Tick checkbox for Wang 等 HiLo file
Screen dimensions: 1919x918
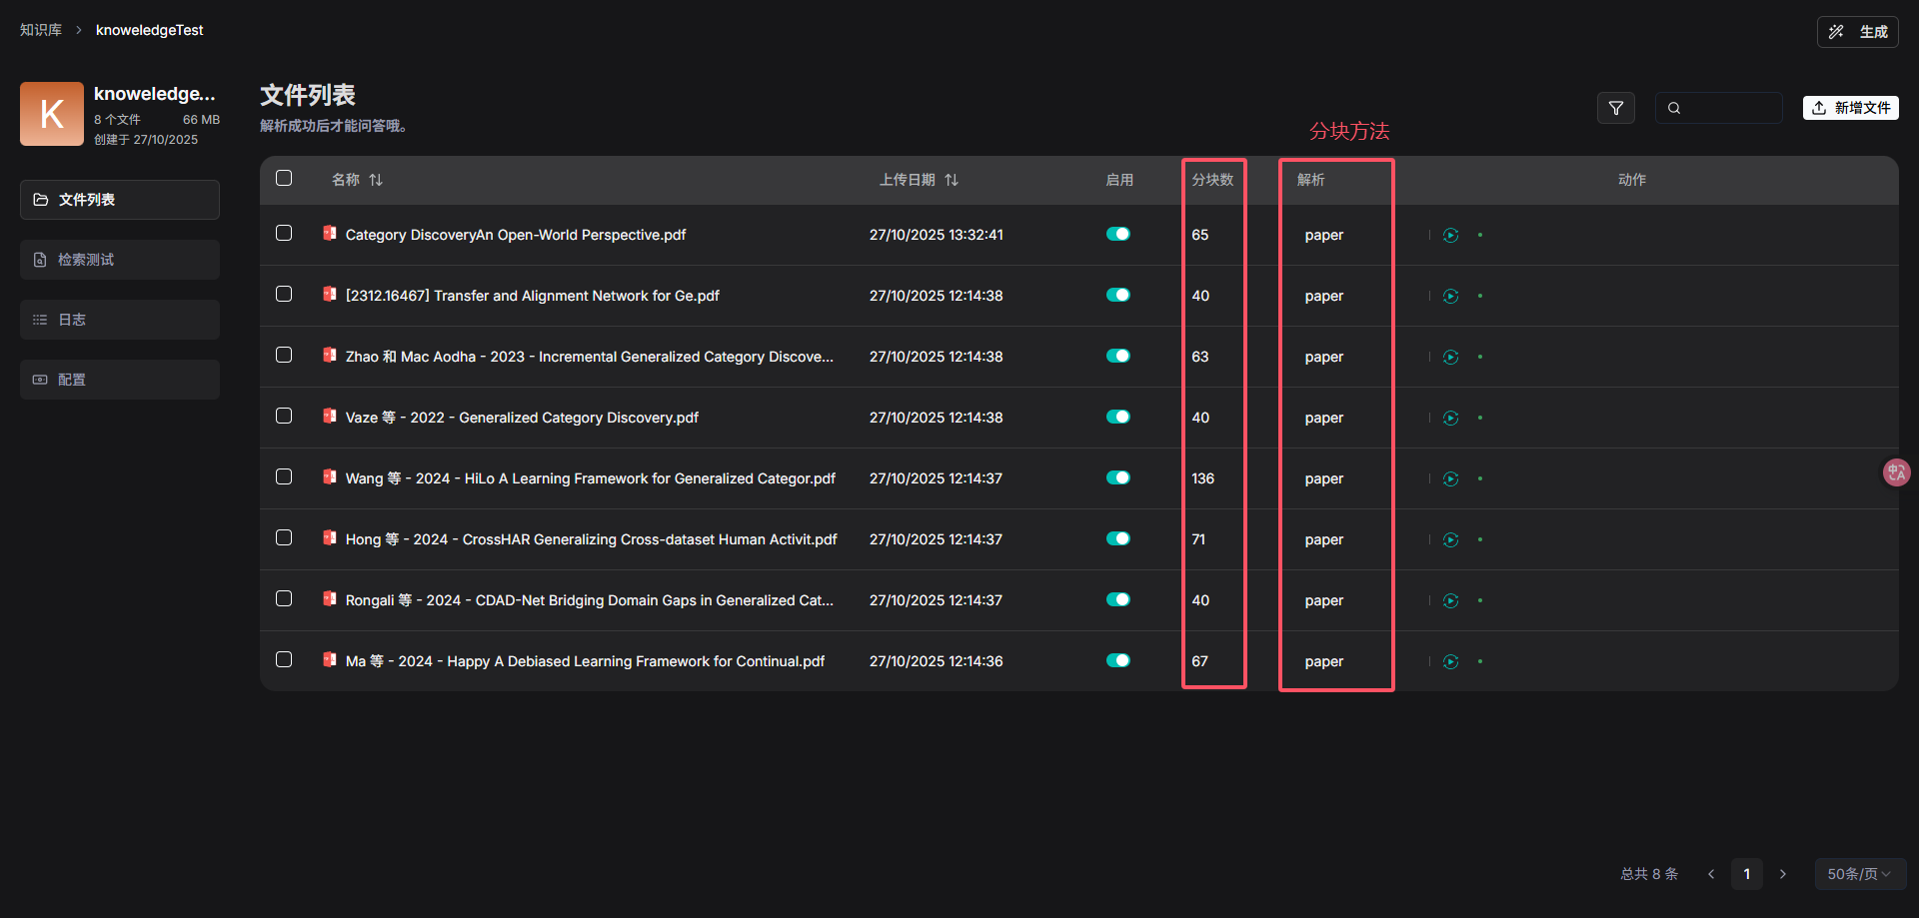pos(284,476)
